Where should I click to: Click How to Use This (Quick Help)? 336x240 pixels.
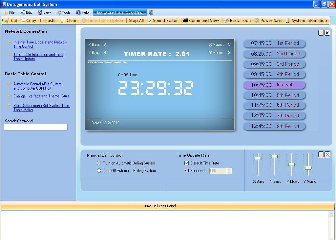click(x=119, y=12)
